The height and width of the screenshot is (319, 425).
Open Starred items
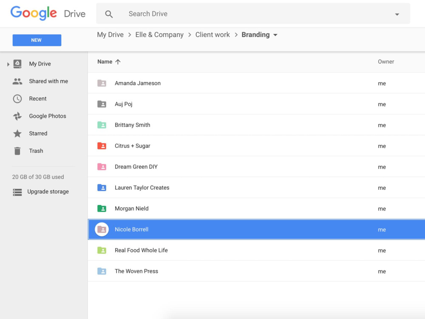click(38, 134)
